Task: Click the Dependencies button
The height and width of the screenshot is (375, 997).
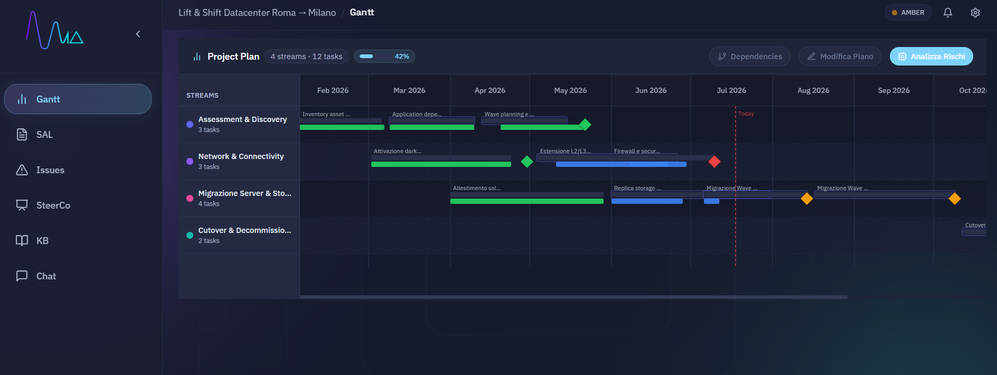Action: (750, 57)
